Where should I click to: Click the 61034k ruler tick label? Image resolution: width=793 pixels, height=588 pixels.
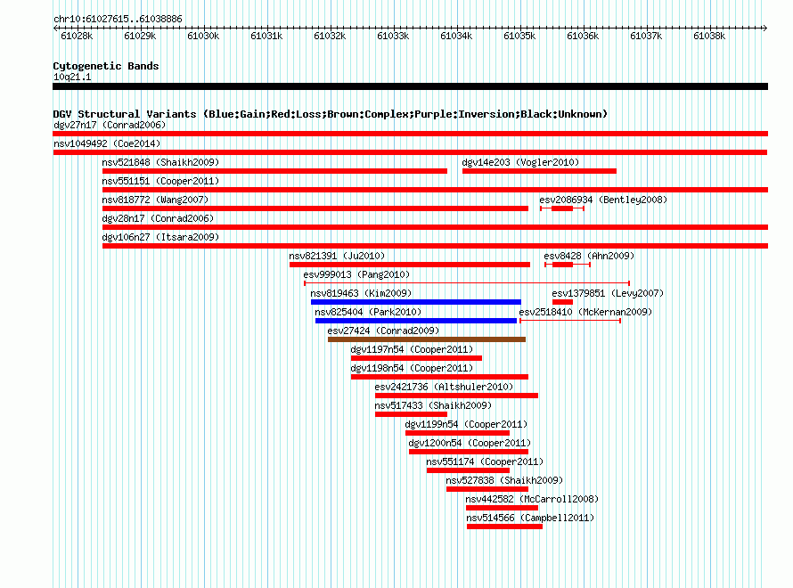pos(456,36)
